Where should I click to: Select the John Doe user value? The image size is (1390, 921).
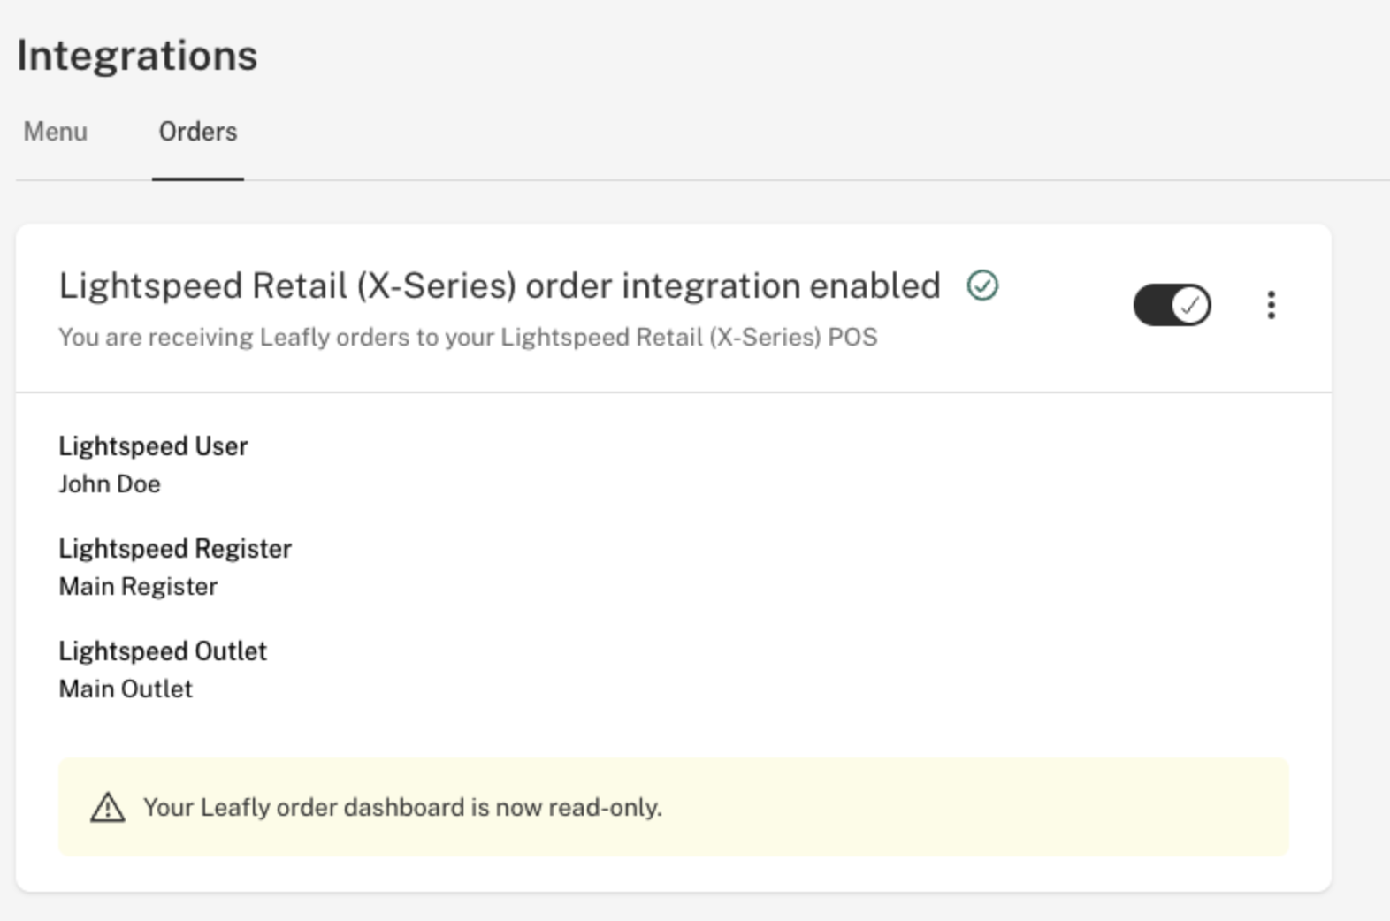(x=110, y=484)
